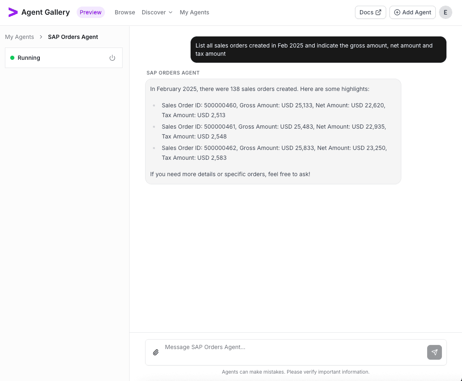This screenshot has height=381, width=462.
Task: Click the Add Agent button
Action: (412, 12)
